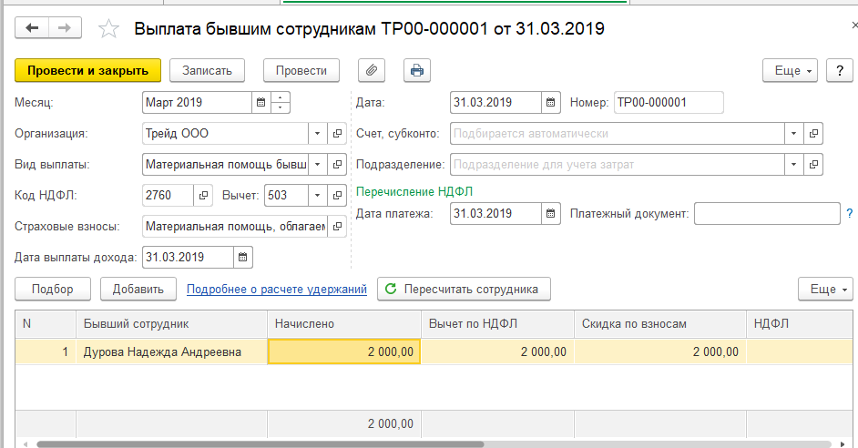Image resolution: width=858 pixels, height=448 pixels.
Task: Expand the Подразделение dropdown
Action: 794,164
